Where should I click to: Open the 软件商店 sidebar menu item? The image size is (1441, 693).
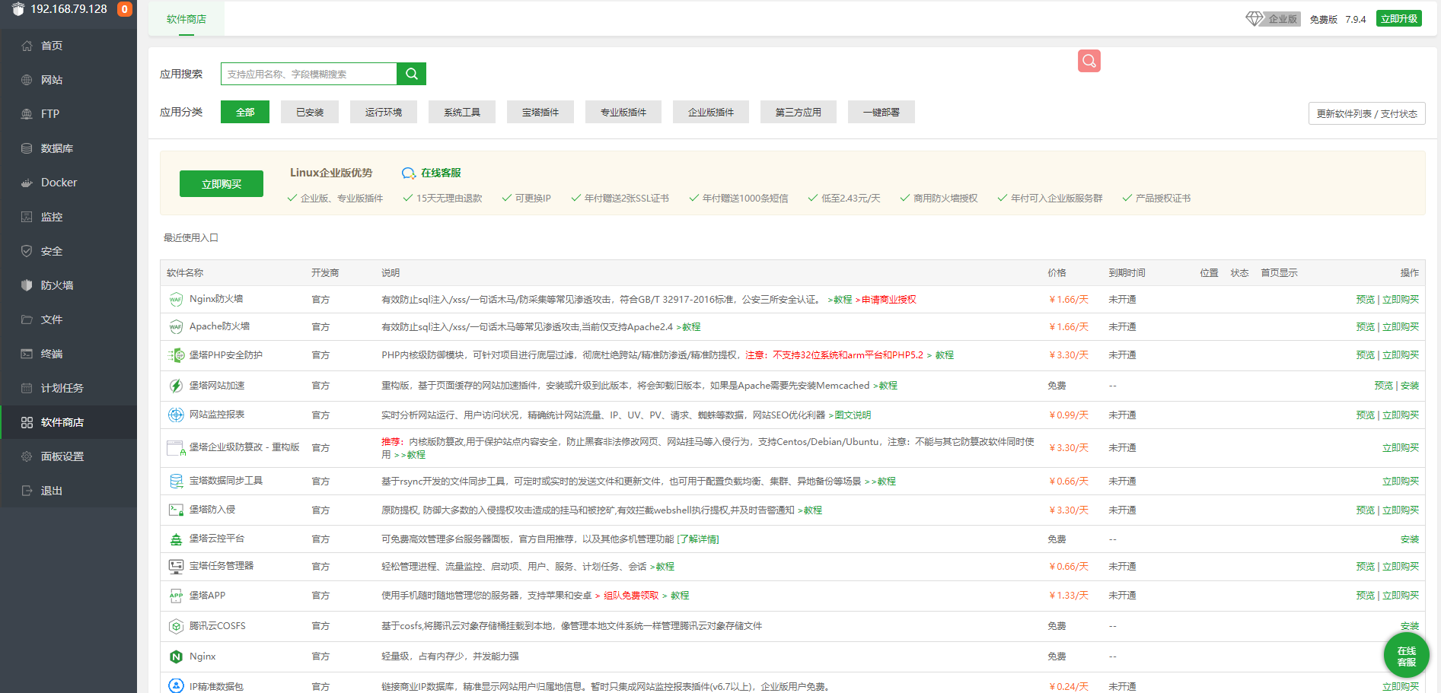(x=69, y=422)
